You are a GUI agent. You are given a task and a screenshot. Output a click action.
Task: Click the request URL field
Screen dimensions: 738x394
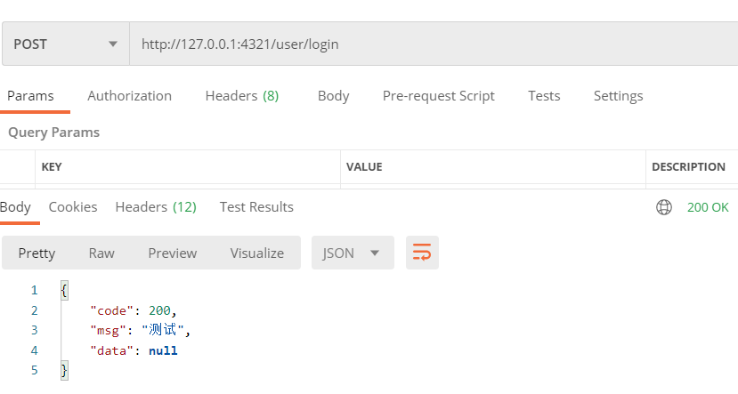(x=432, y=44)
